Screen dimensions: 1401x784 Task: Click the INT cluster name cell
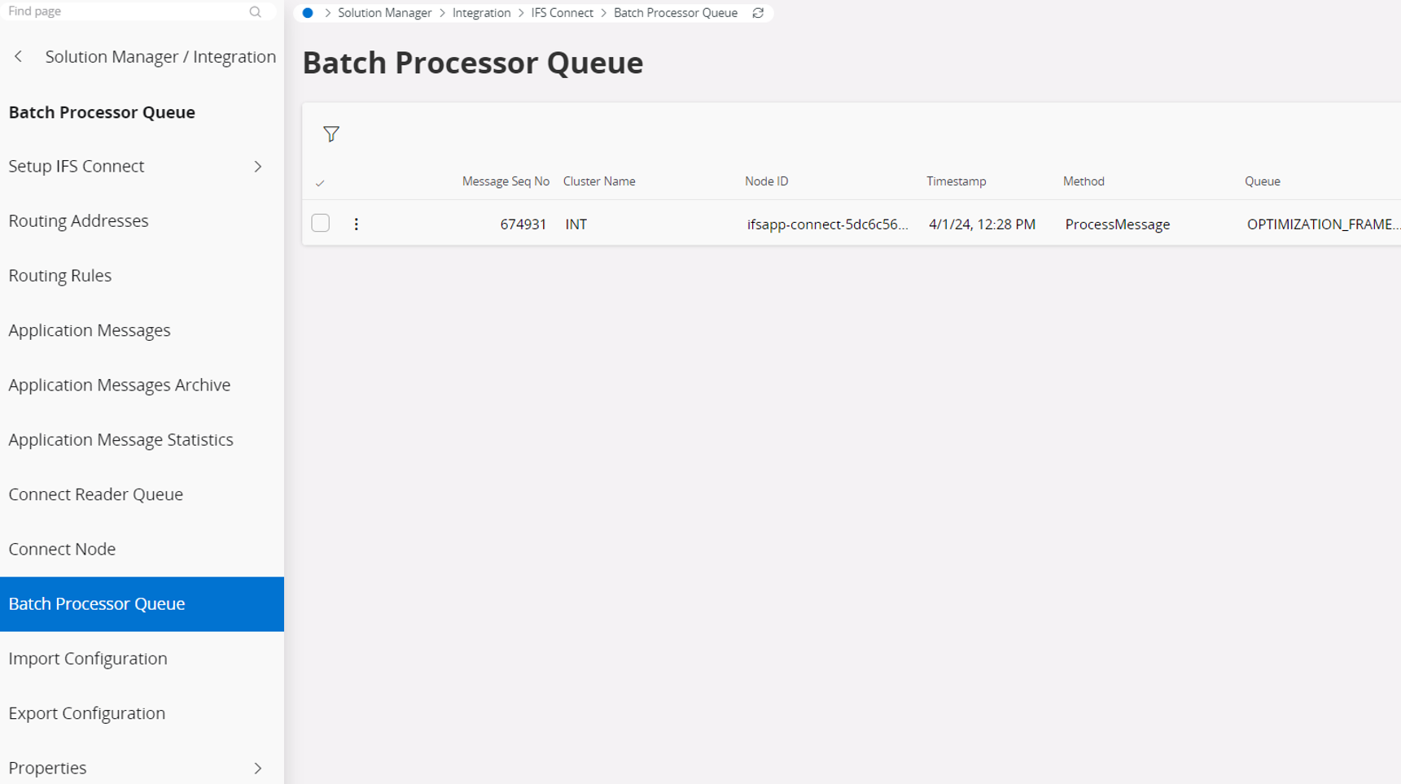pos(576,224)
